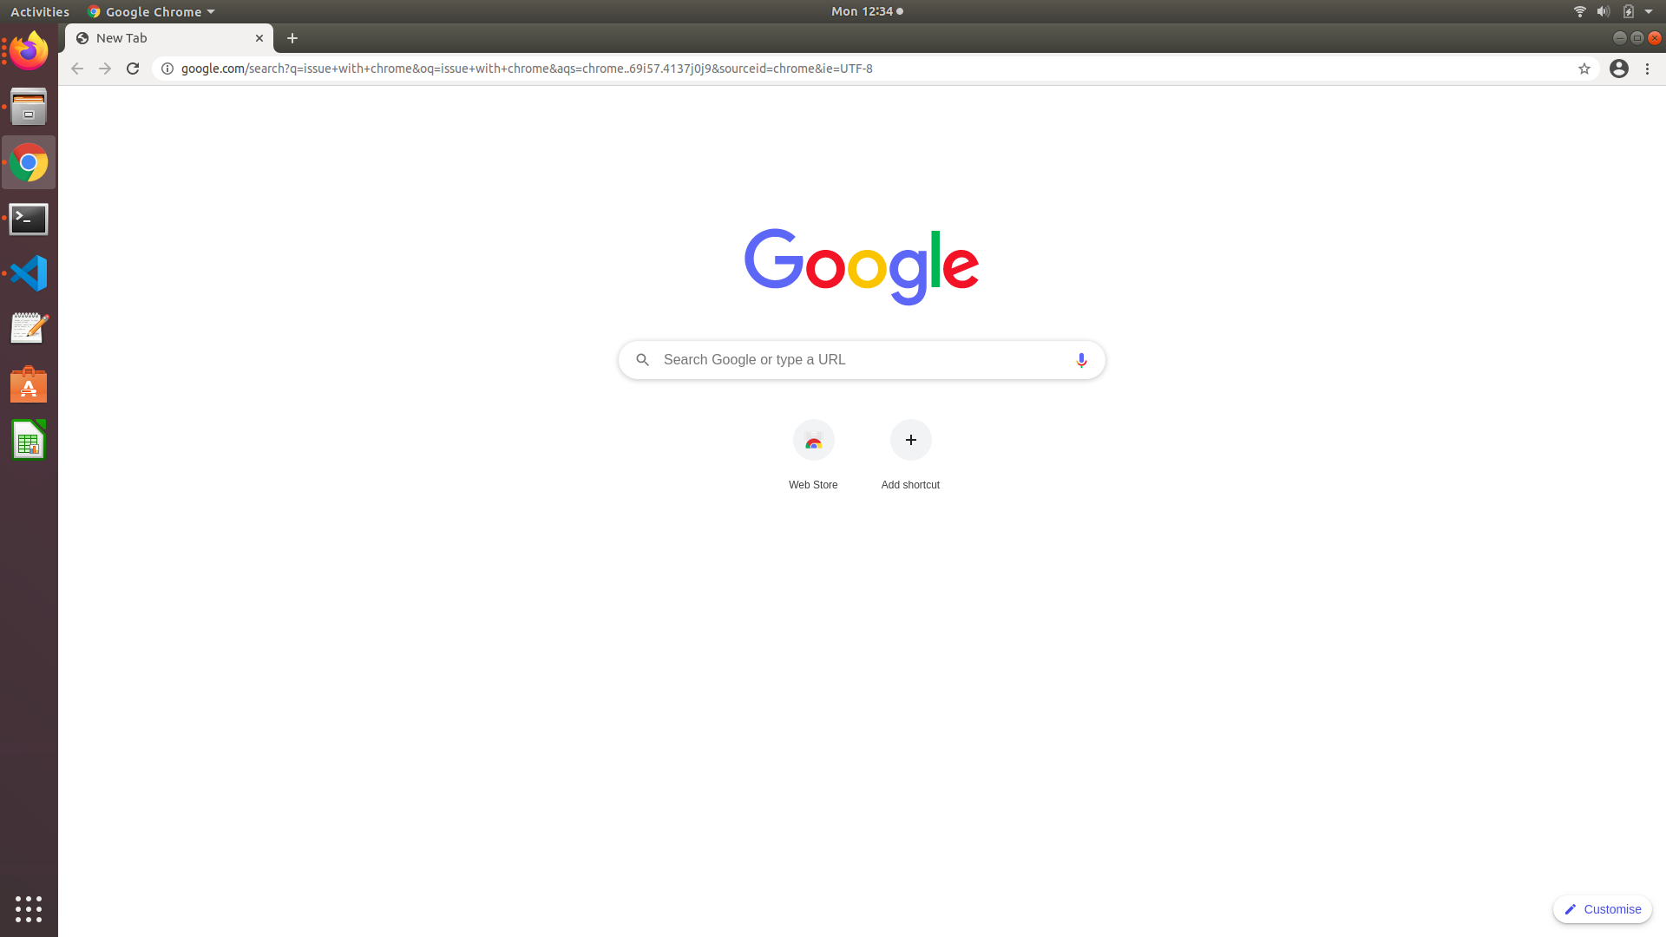Click the Web Store shortcut icon

(x=814, y=439)
